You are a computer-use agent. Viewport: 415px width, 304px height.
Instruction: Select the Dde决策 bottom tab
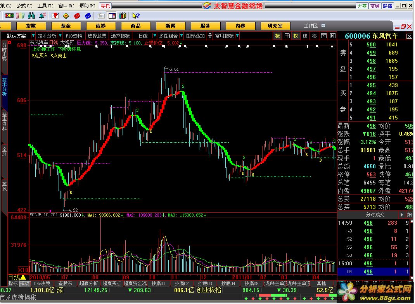click(x=42, y=284)
